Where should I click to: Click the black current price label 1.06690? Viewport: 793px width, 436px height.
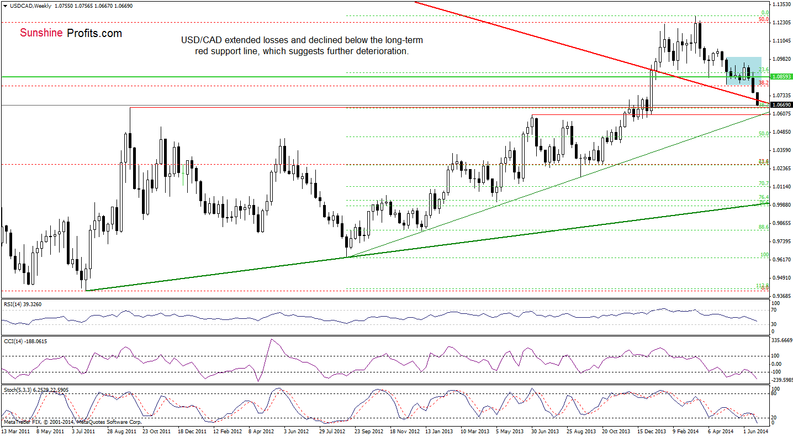point(781,104)
